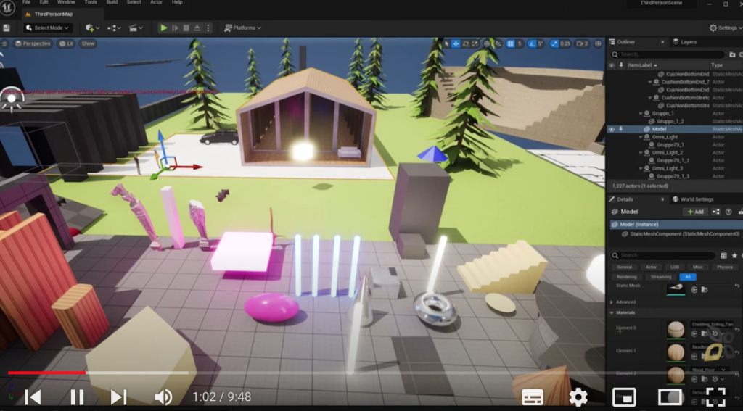Click the red video progress bar
The height and width of the screenshot is (411, 743).
(46, 373)
